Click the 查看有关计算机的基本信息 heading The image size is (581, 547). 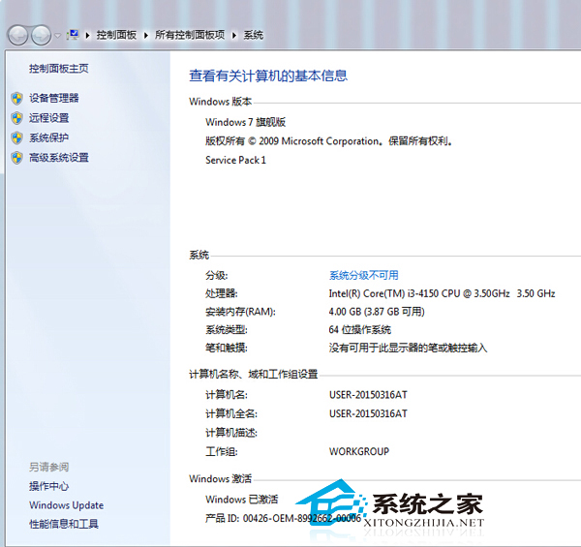tap(268, 76)
